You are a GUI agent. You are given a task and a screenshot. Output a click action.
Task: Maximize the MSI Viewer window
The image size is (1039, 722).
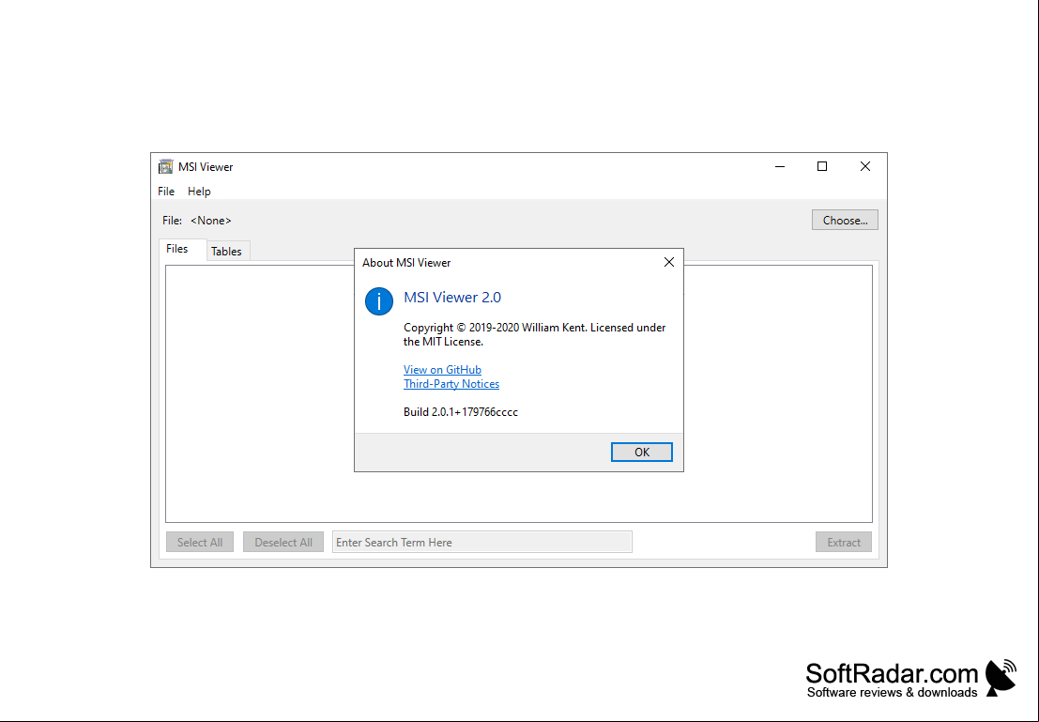coord(822,166)
